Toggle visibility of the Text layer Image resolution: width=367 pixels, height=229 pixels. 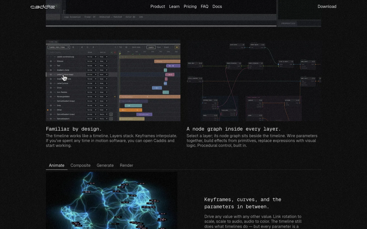[51, 66]
